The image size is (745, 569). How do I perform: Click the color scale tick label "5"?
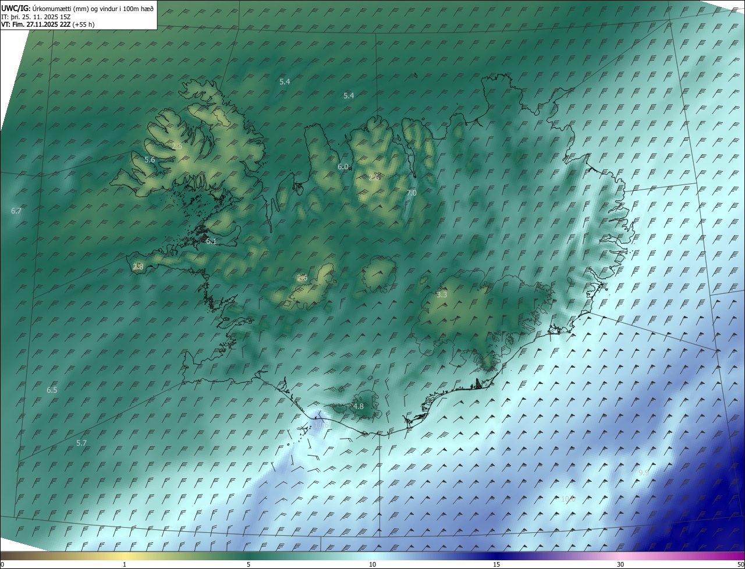point(249,564)
